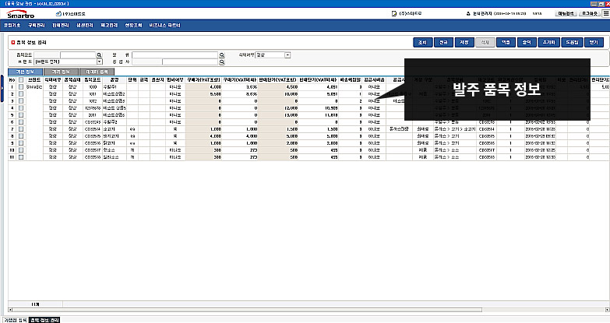The height and width of the screenshot is (323, 610).
Task: Open the 재고관리 menu
Action: (109, 25)
